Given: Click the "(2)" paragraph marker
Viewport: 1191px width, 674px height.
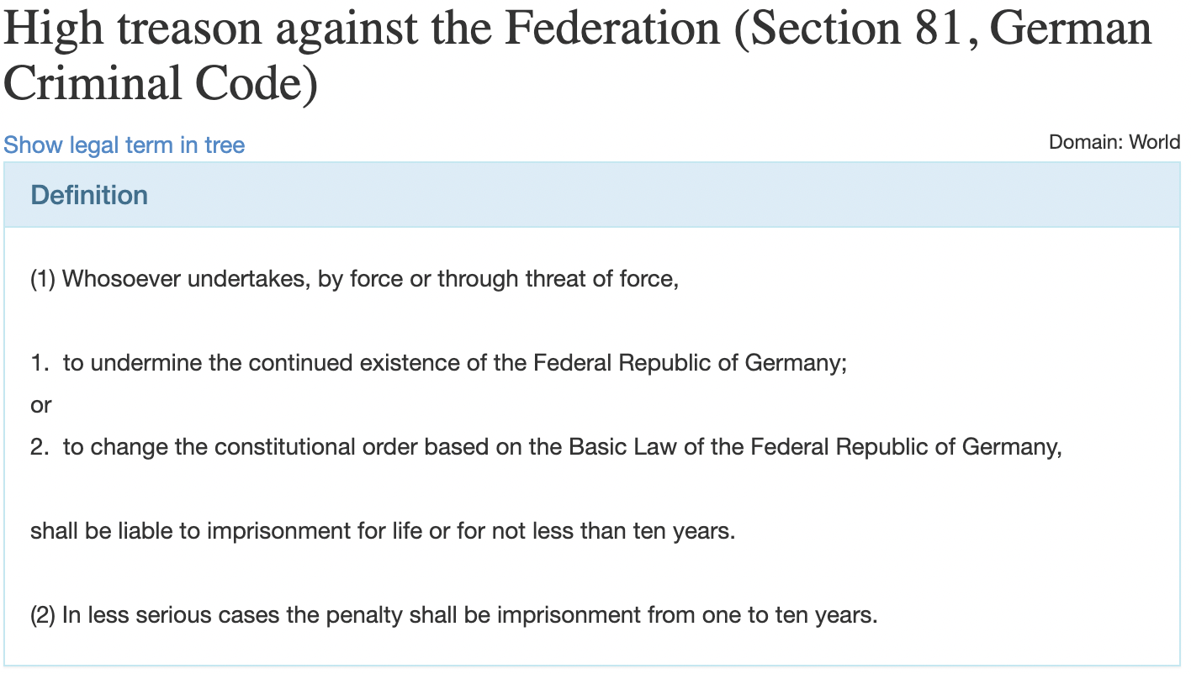Looking at the screenshot, I should (42, 616).
